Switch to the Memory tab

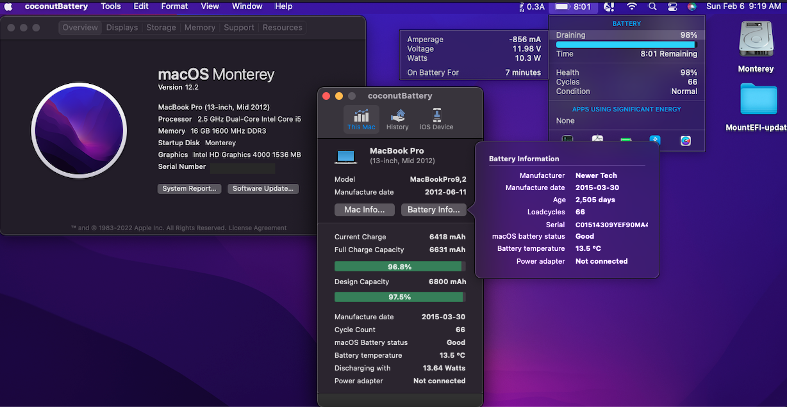point(200,28)
